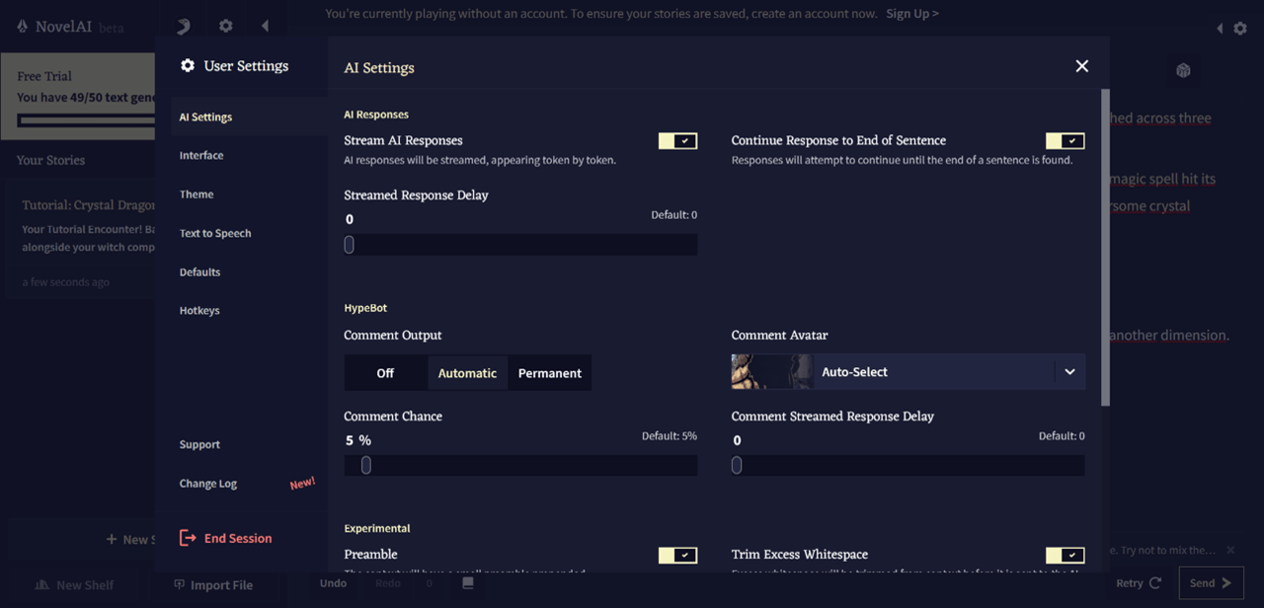The height and width of the screenshot is (608, 1264).
Task: Open the Interface settings tab
Action: [201, 155]
